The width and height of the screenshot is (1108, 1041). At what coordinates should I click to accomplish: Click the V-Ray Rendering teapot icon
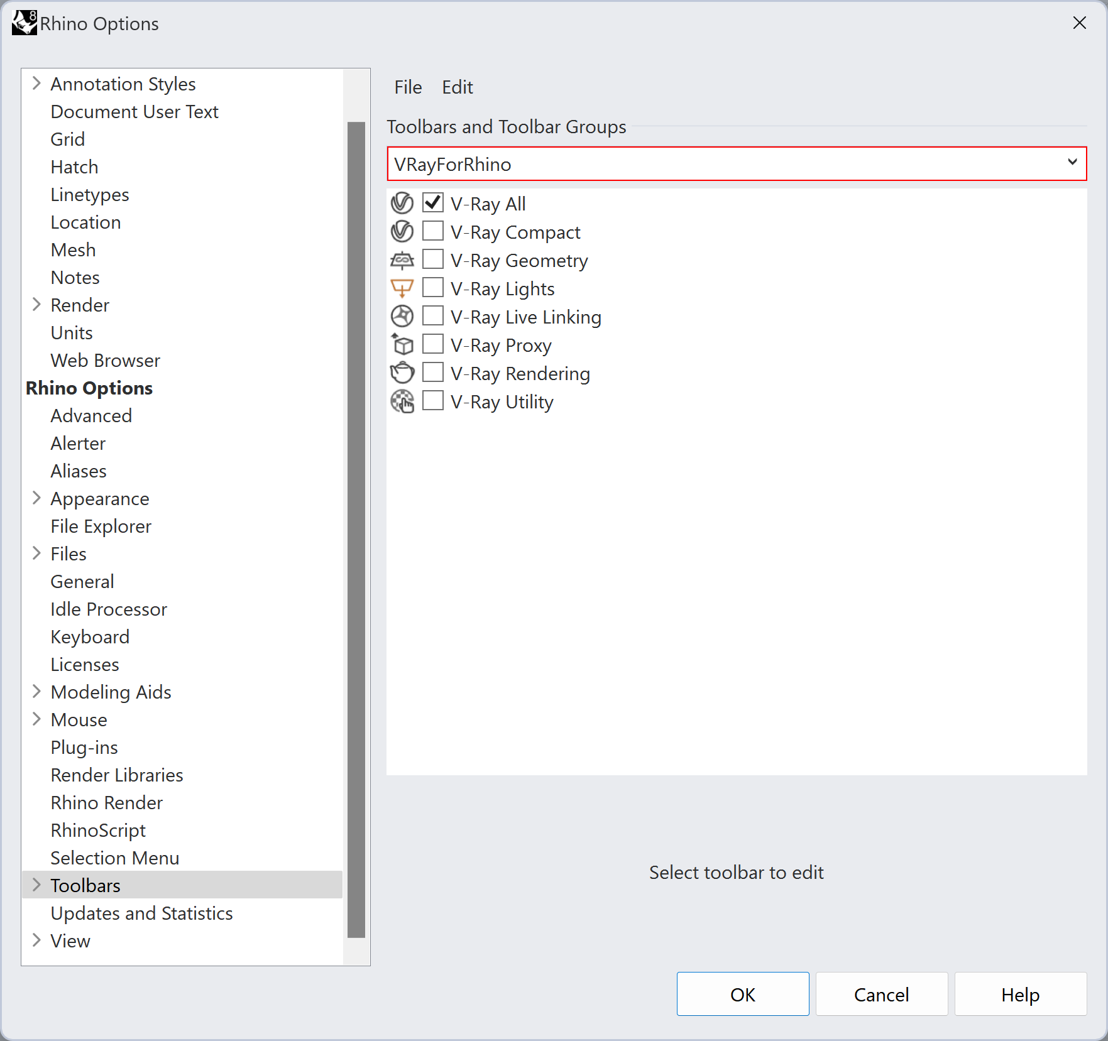pyautogui.click(x=402, y=373)
